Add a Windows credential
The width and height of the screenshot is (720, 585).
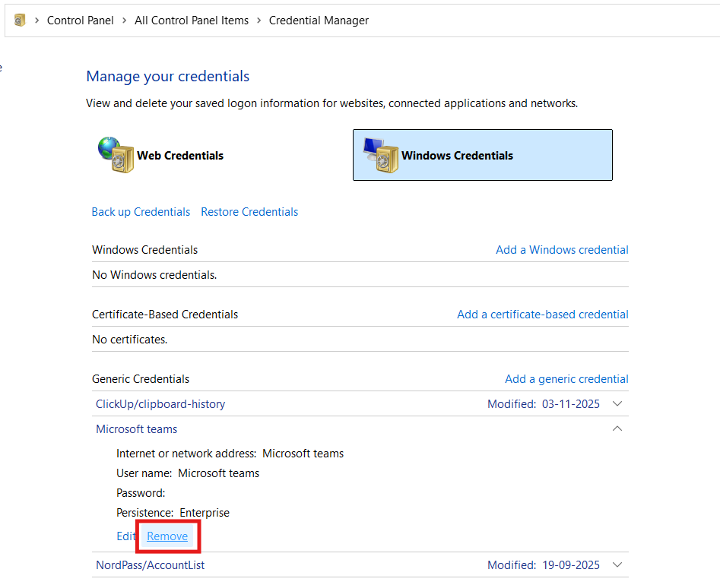point(562,249)
